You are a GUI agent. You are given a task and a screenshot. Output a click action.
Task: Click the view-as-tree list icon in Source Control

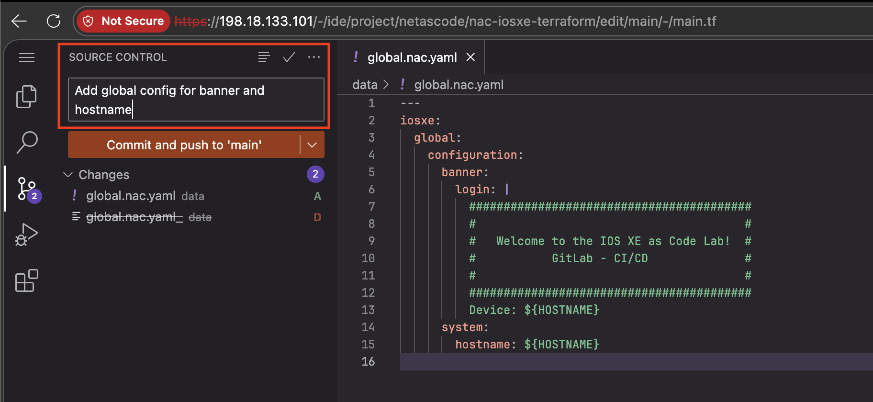click(x=264, y=57)
